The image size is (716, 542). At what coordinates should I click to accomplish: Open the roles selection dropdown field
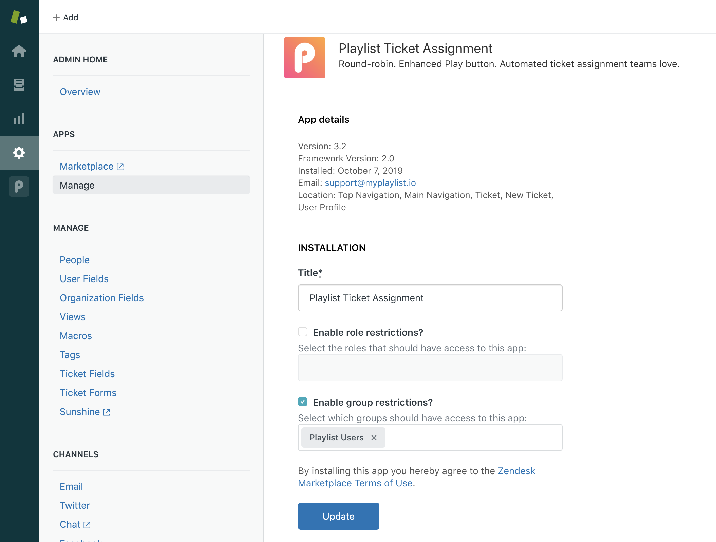(x=430, y=368)
